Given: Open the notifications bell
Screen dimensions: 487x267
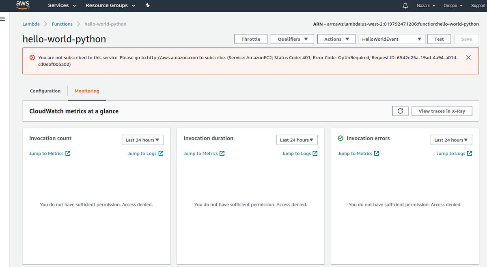Looking at the screenshot, I should click(405, 6).
